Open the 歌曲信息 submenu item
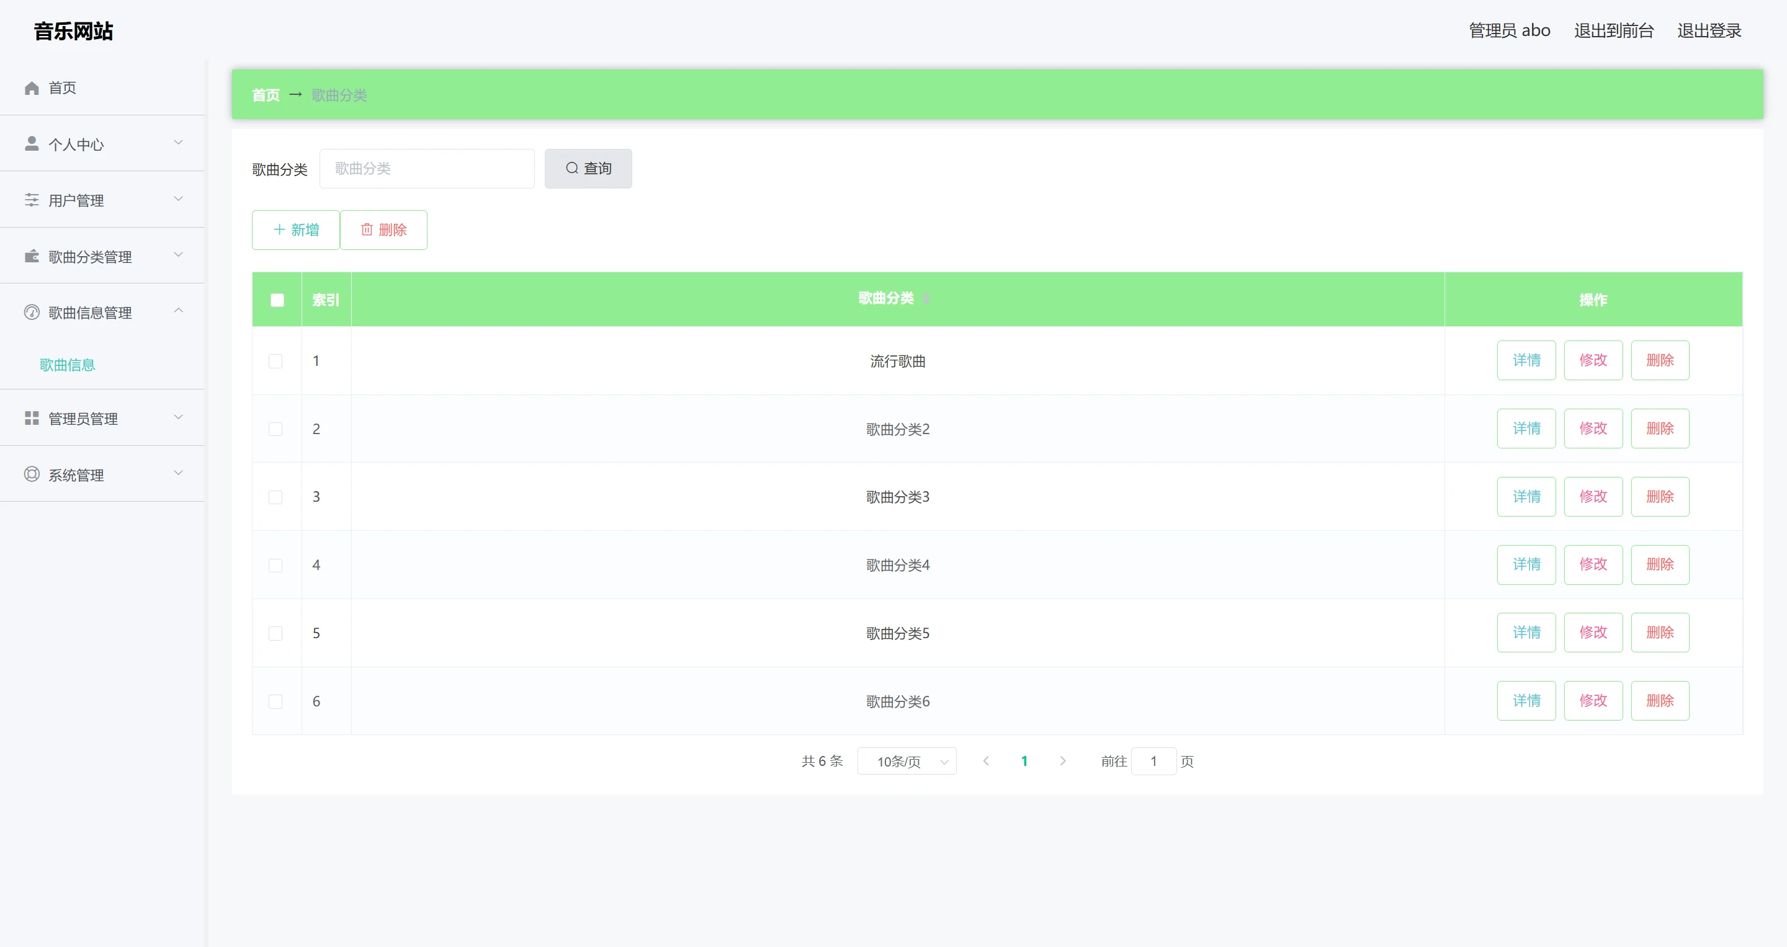The width and height of the screenshot is (1787, 947). tap(67, 365)
